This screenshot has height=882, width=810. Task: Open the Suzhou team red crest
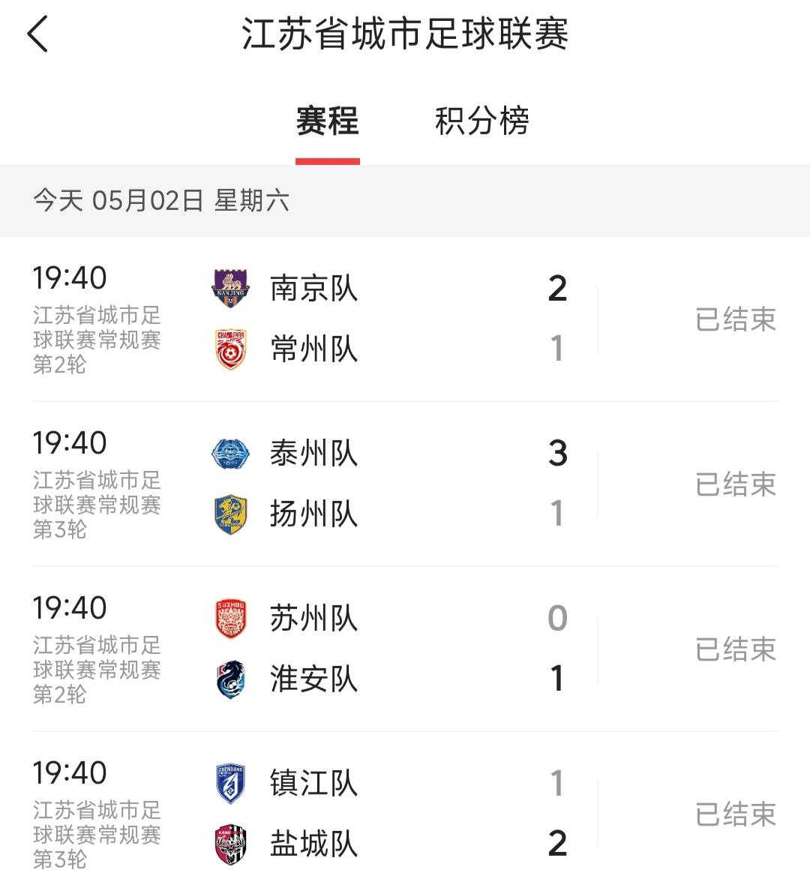[x=231, y=618]
